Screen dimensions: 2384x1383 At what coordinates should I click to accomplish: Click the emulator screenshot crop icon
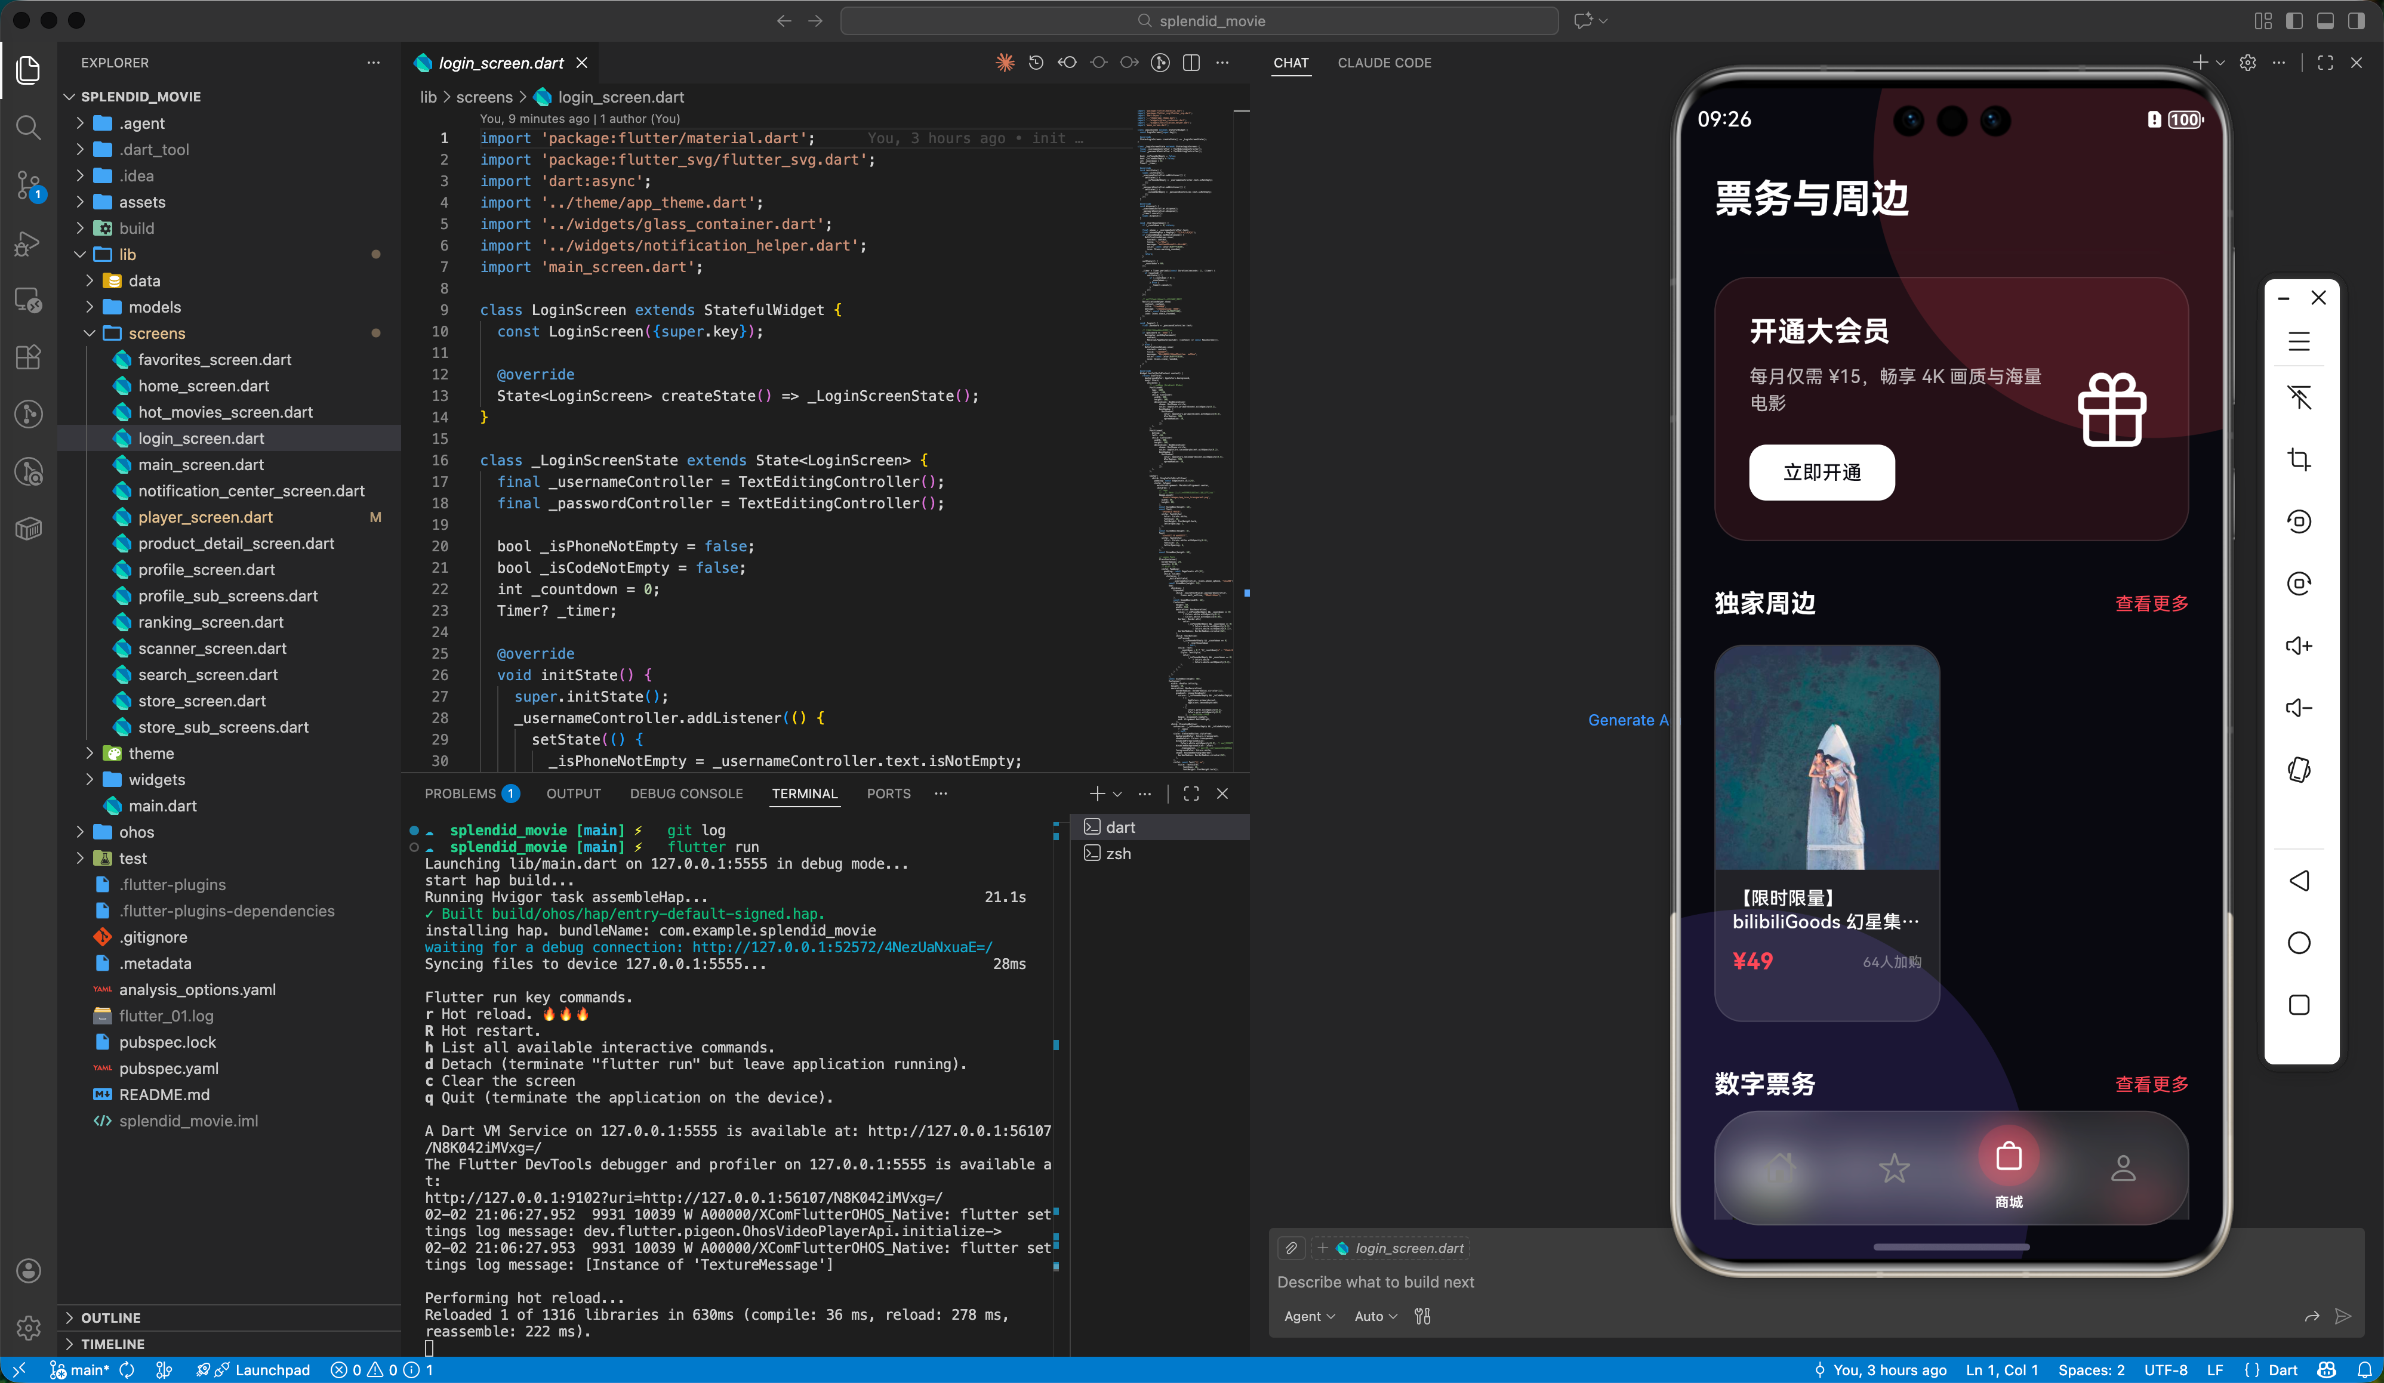(2299, 459)
